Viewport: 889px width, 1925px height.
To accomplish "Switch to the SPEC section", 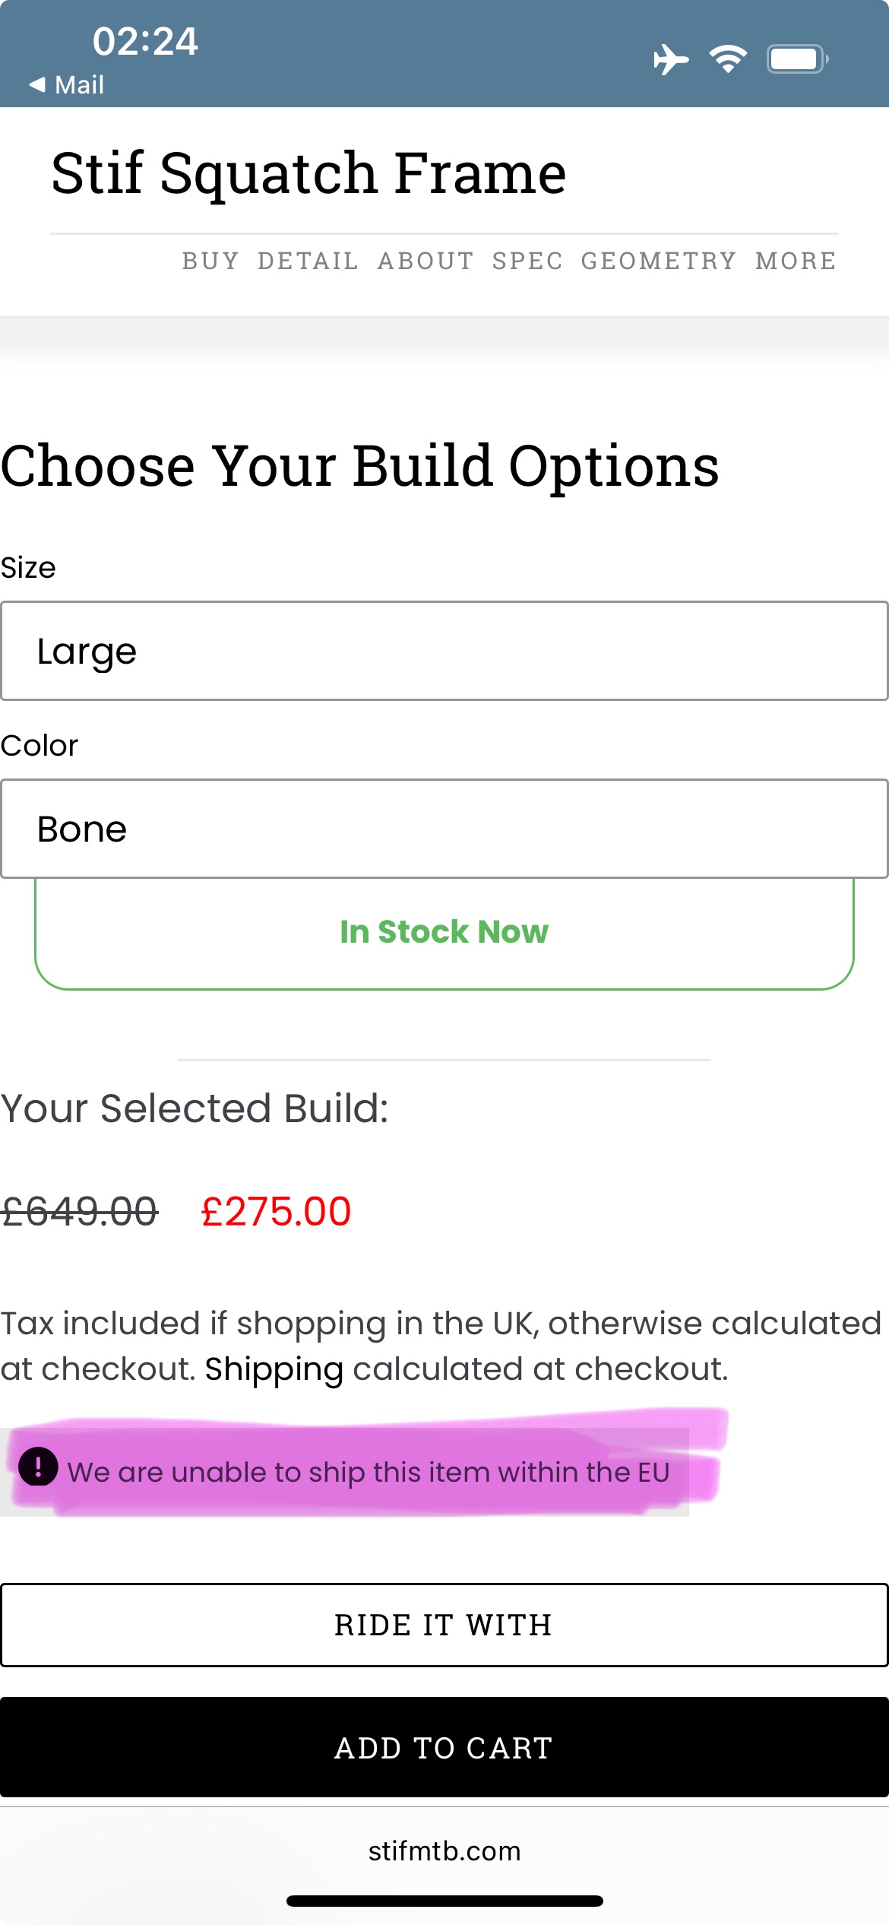I will point(527,261).
